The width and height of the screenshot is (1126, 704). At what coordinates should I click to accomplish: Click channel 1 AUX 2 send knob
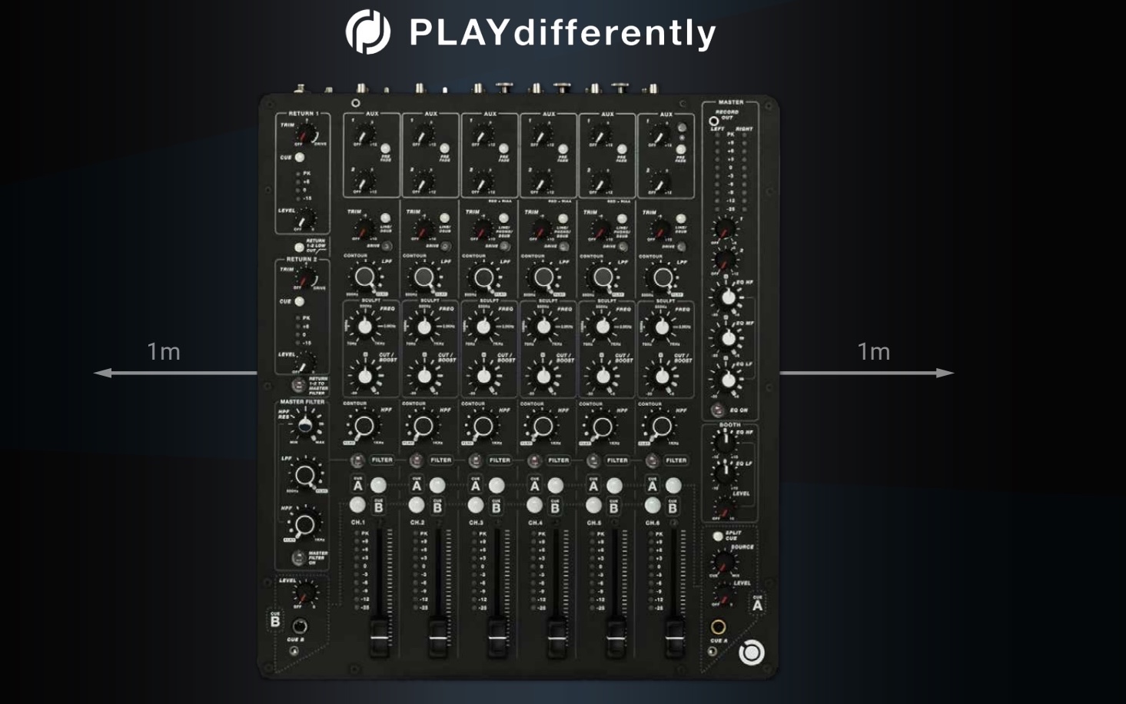364,182
